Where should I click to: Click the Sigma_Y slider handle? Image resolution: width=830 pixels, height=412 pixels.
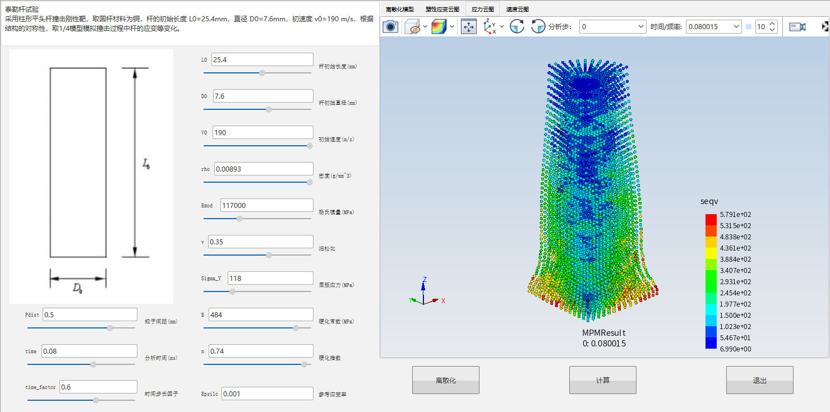232,291
